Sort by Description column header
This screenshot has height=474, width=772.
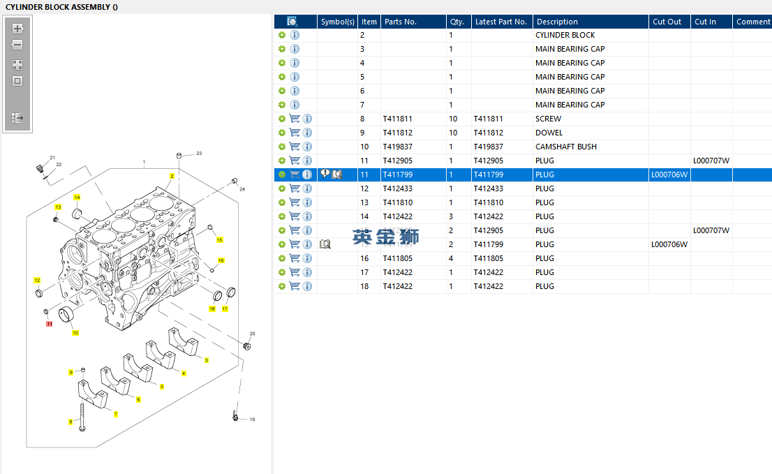(557, 22)
